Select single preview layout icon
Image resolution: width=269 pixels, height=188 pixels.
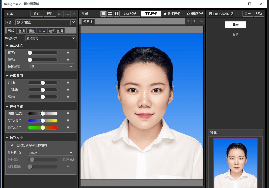pos(103,14)
